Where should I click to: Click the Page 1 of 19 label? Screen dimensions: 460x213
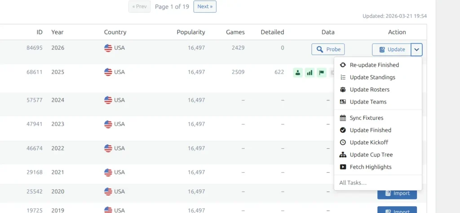click(x=172, y=6)
